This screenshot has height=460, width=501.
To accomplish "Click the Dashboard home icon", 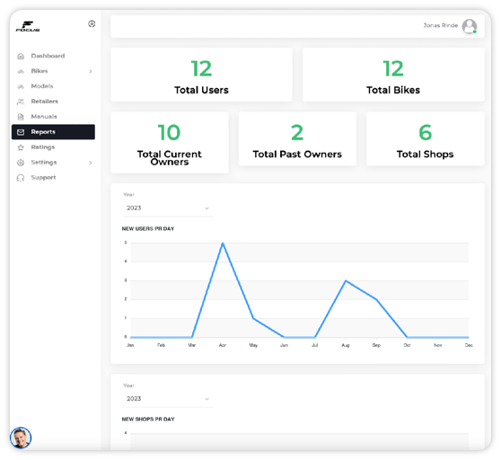I will [x=21, y=57].
